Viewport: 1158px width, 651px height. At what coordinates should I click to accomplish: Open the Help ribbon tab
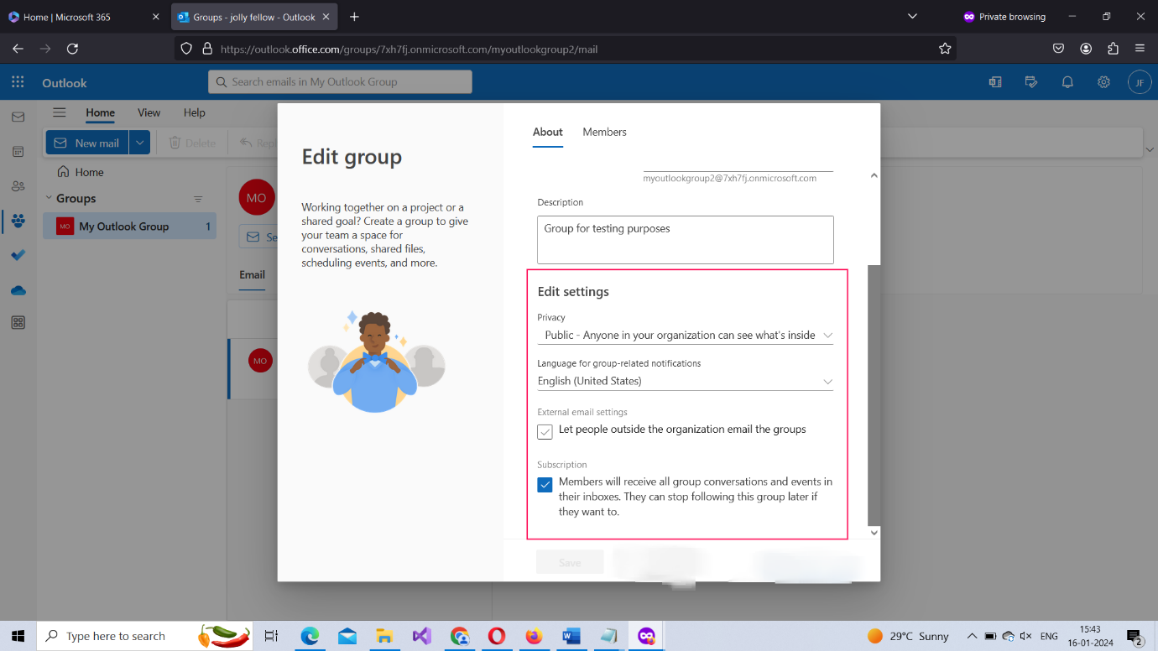194,112
